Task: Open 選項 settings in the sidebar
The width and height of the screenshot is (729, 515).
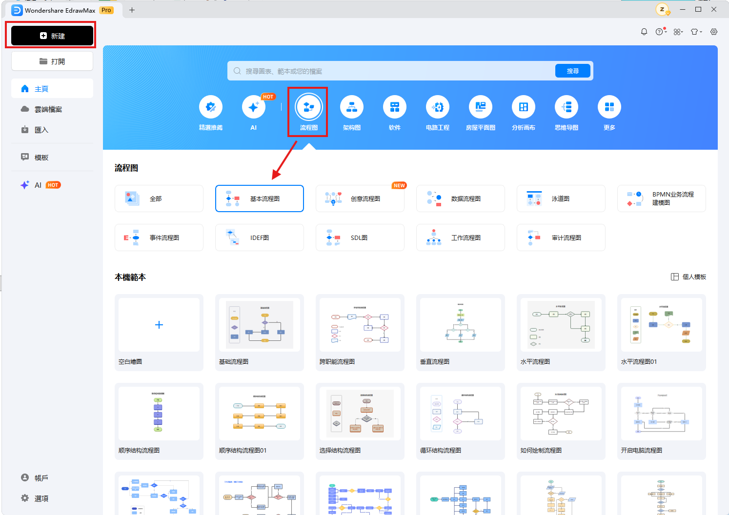Action: (x=52, y=498)
